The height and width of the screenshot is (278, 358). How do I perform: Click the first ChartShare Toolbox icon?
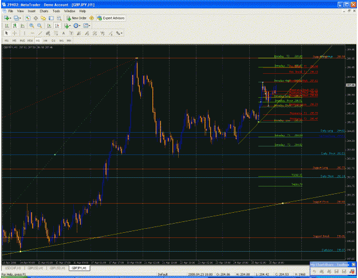tap(314, 271)
